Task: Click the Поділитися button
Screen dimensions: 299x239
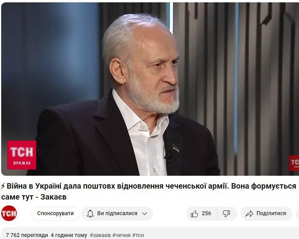Action: click(x=267, y=214)
